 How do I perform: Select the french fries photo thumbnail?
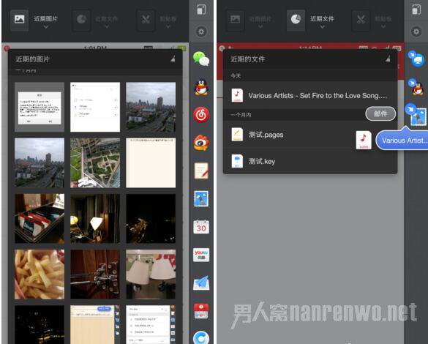click(x=40, y=274)
